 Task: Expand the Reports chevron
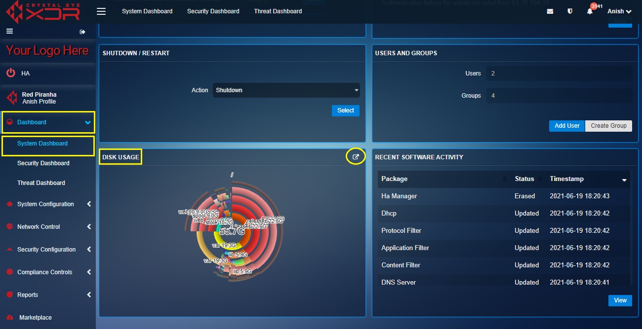point(89,294)
